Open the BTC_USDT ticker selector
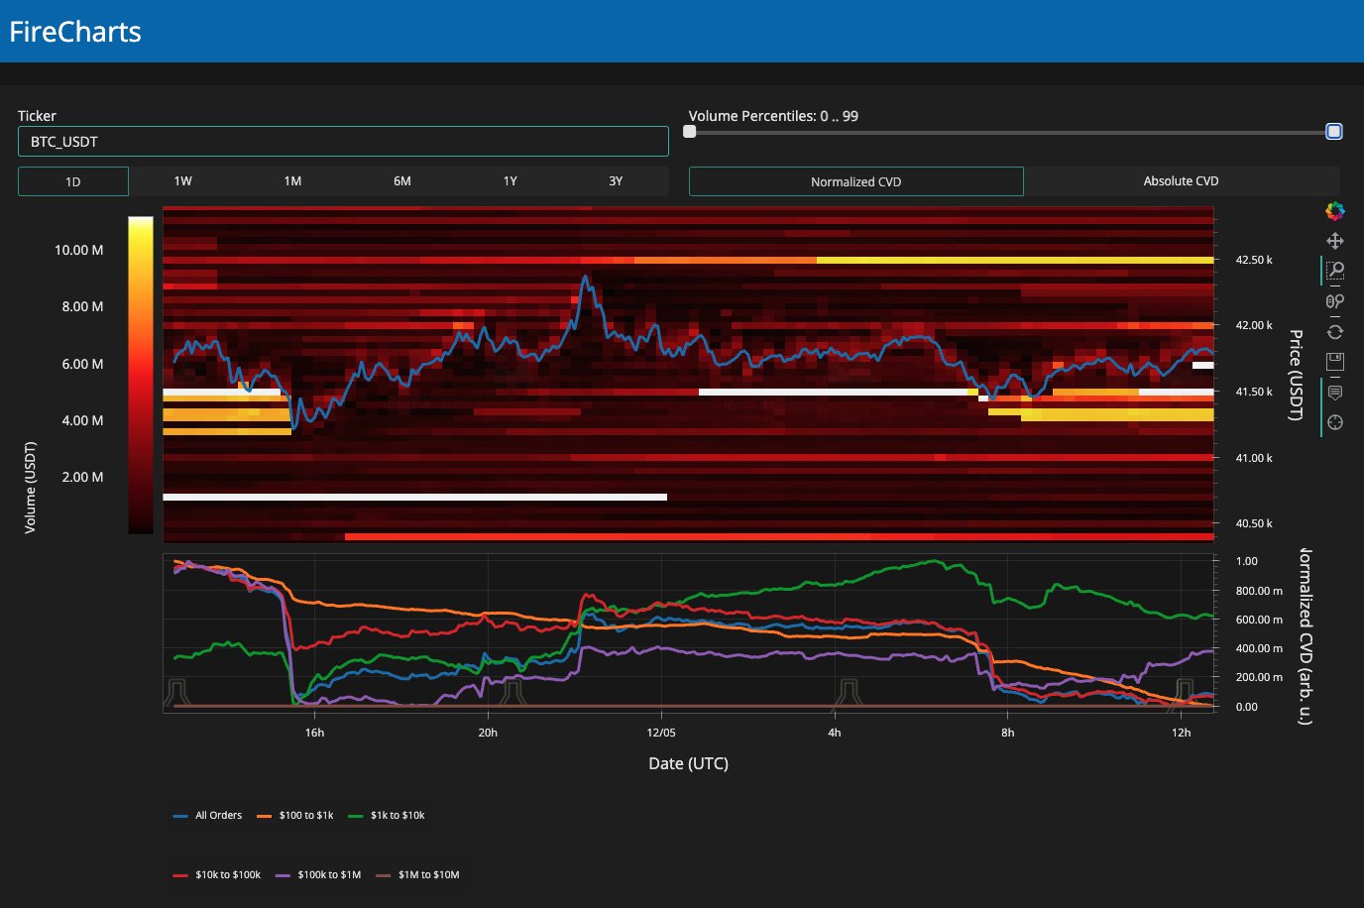The image size is (1364, 908). 343,142
